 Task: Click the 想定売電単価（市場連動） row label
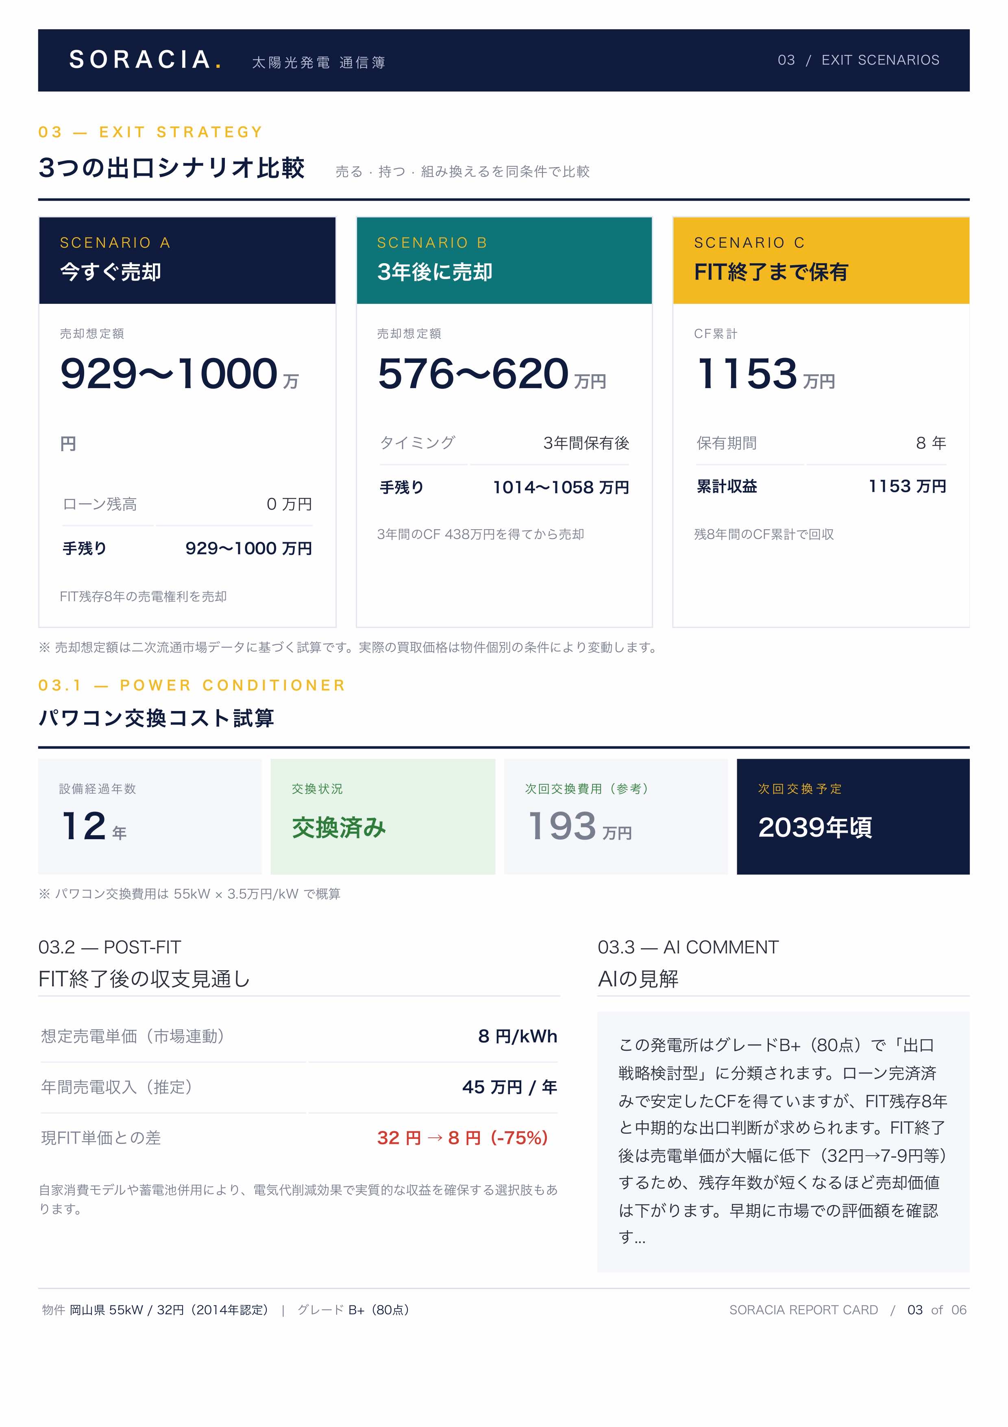pyautogui.click(x=133, y=1036)
